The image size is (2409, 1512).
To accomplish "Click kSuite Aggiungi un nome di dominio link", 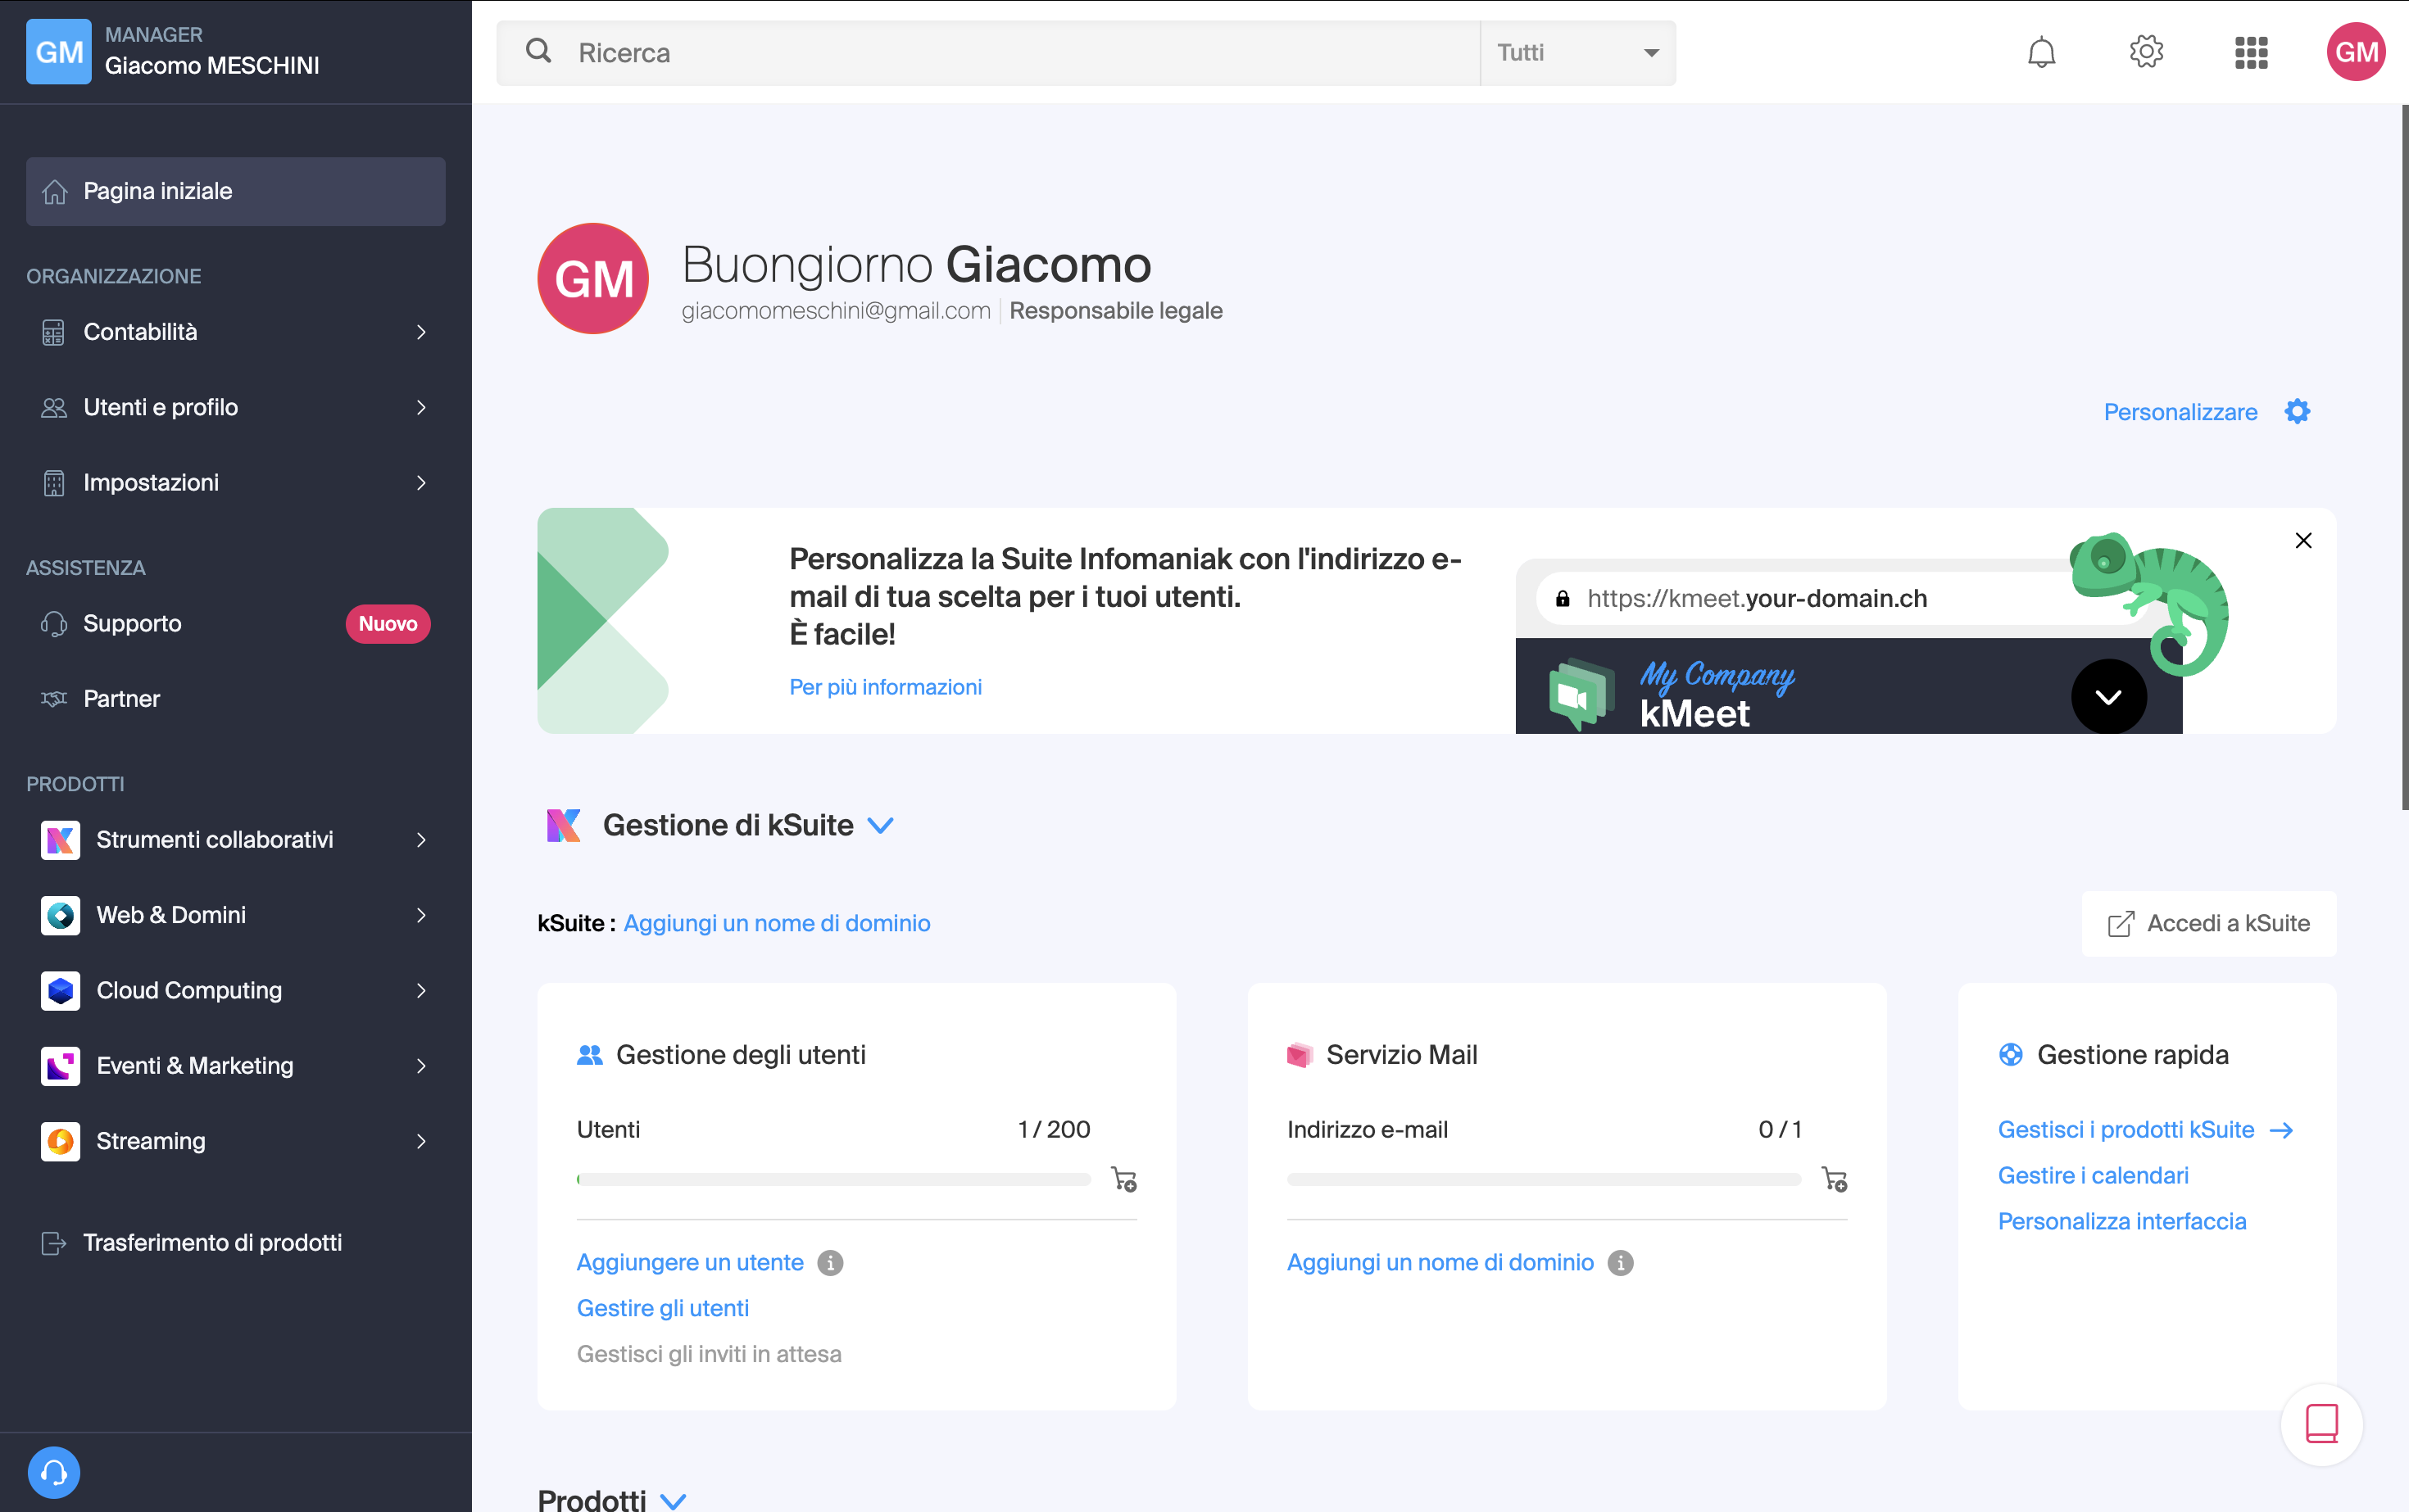I will coord(776,923).
